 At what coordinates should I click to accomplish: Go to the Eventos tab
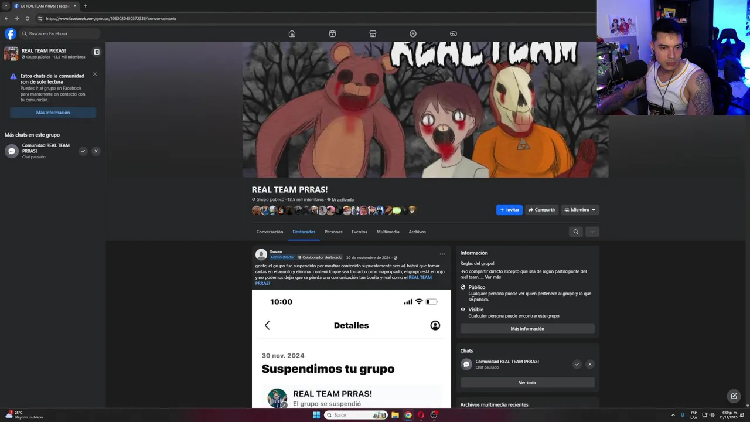click(x=359, y=232)
